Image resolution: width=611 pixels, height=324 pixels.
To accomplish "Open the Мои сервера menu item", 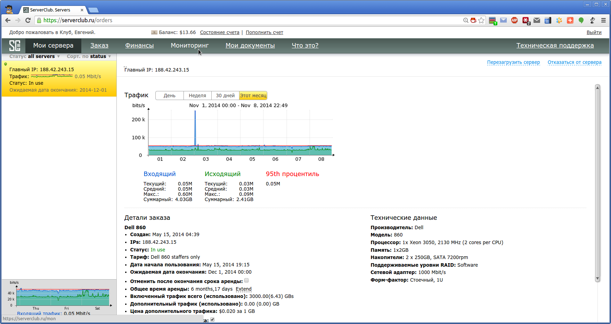I will (53, 45).
